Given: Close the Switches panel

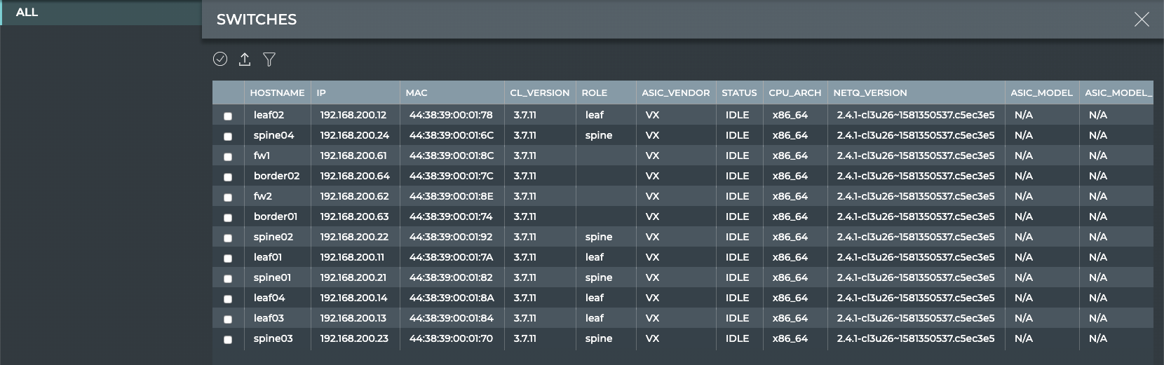Looking at the screenshot, I should (x=1142, y=20).
